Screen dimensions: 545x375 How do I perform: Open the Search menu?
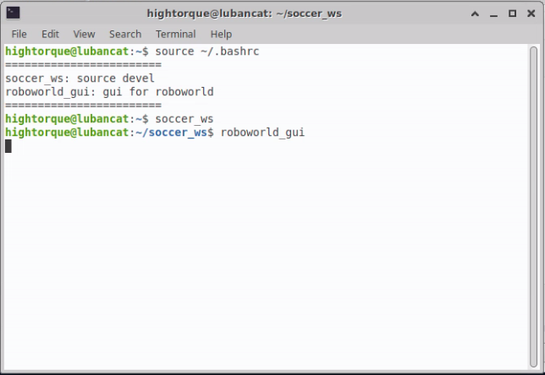(x=125, y=34)
